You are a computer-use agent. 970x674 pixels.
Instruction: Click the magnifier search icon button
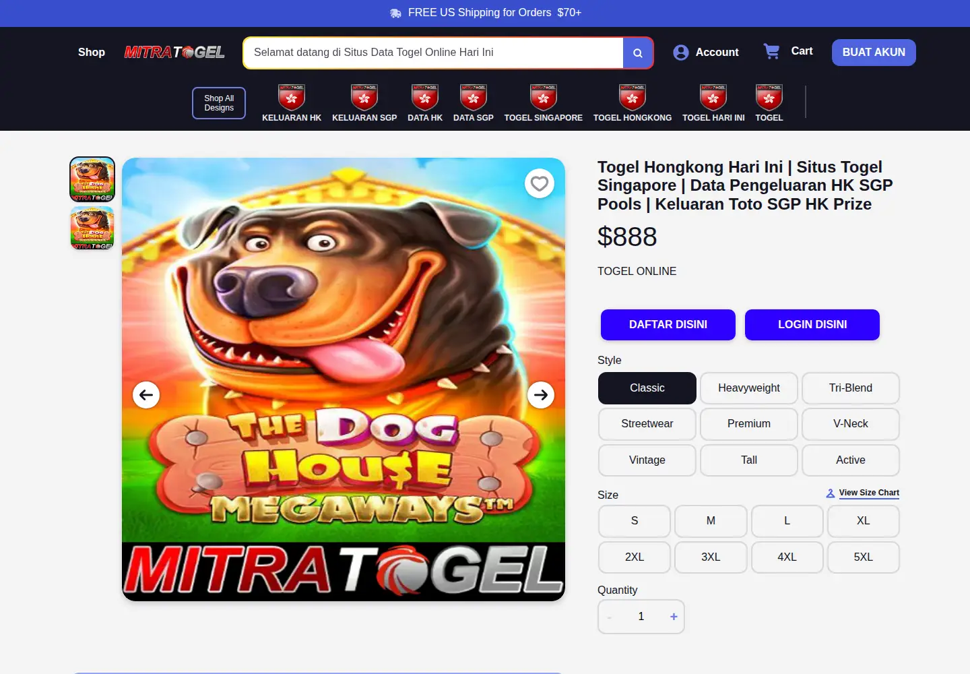coord(637,53)
